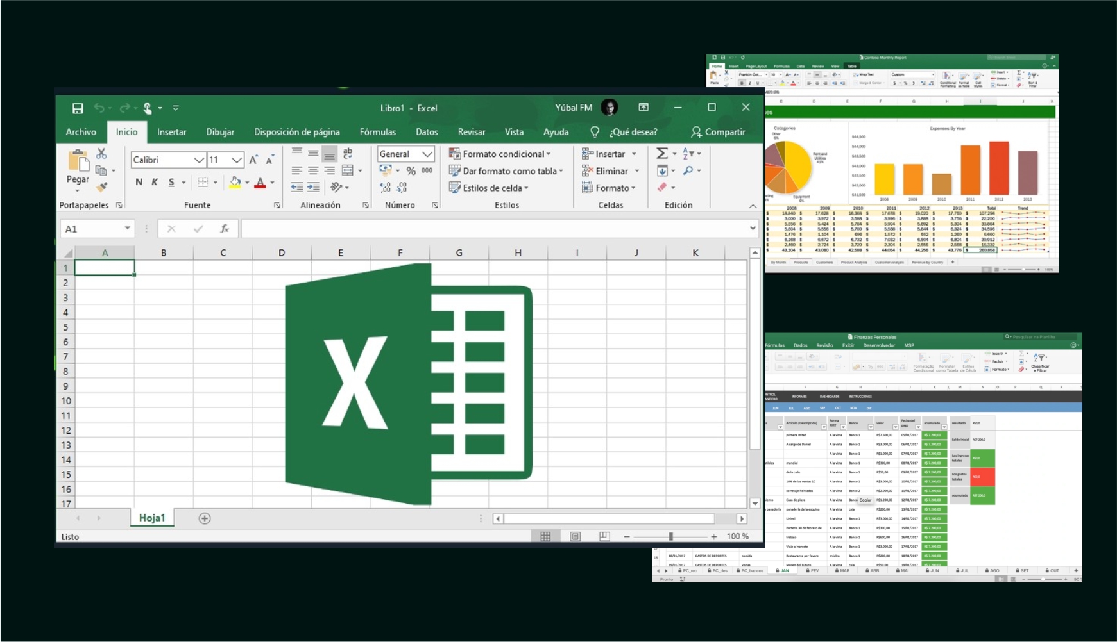
Task: Click the lightbulb icon beside ¿Qué desea?
Action: (x=595, y=132)
